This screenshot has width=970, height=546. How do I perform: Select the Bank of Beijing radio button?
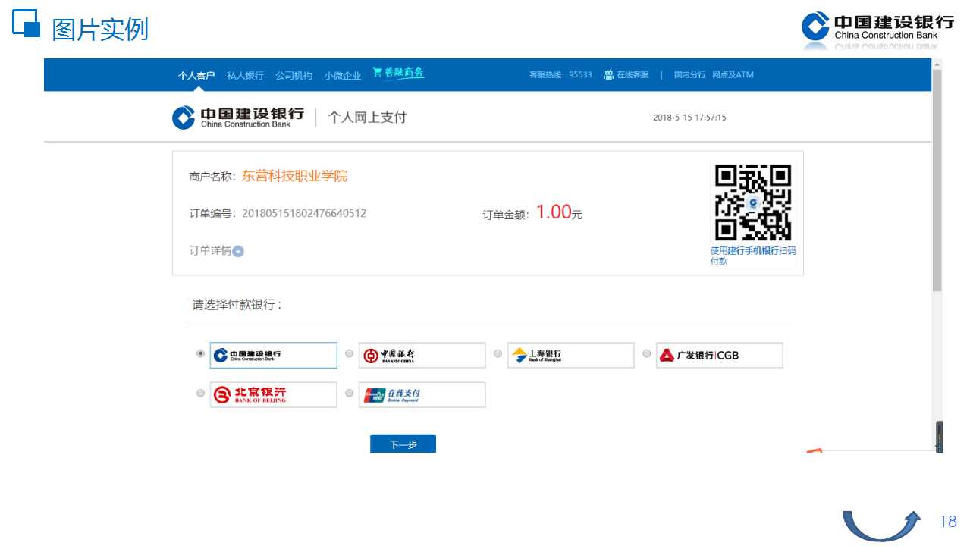200,393
